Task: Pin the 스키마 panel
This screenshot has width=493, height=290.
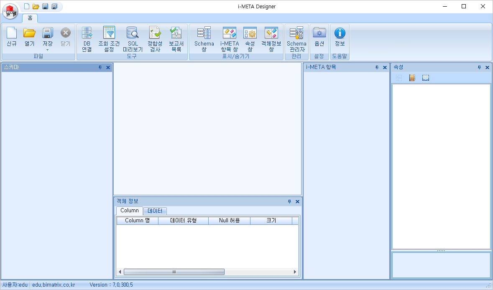Action: coord(100,67)
